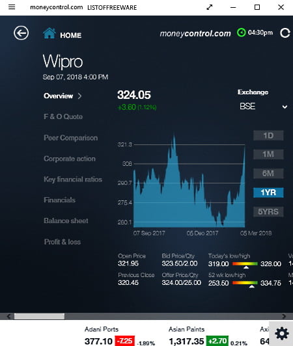The height and width of the screenshot is (346, 293).
Task: Open the Exchange BSE dropdown
Action: click(263, 107)
